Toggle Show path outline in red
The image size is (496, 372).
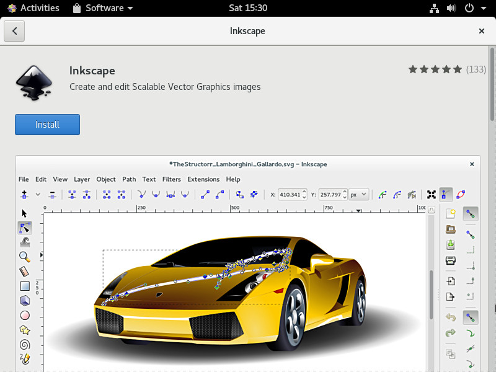(461, 195)
